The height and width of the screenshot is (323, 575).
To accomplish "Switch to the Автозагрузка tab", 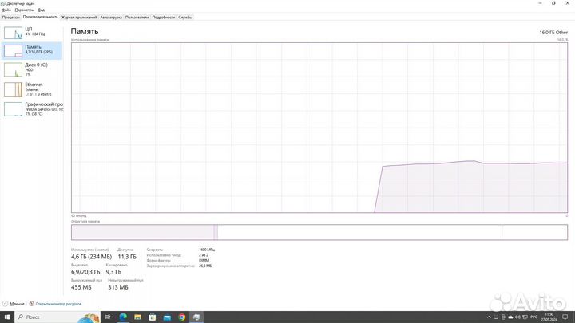I will click(111, 17).
